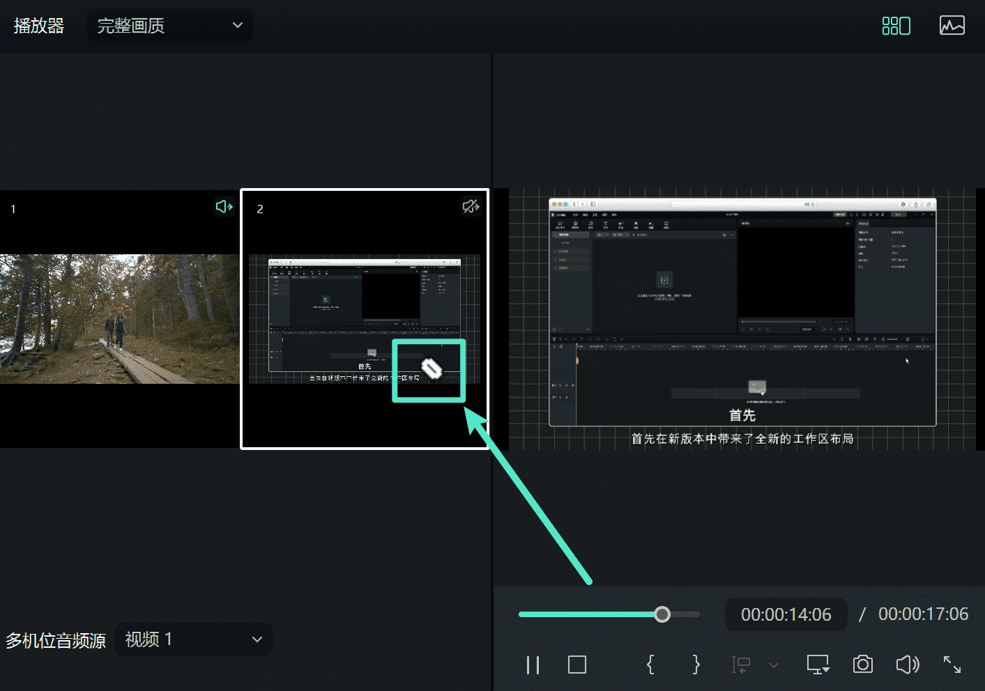Click the multi-camera view layout icon
Image resolution: width=985 pixels, height=691 pixels.
click(896, 26)
